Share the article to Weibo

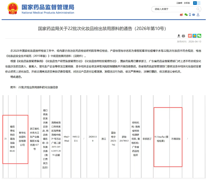[x=190, y=35]
